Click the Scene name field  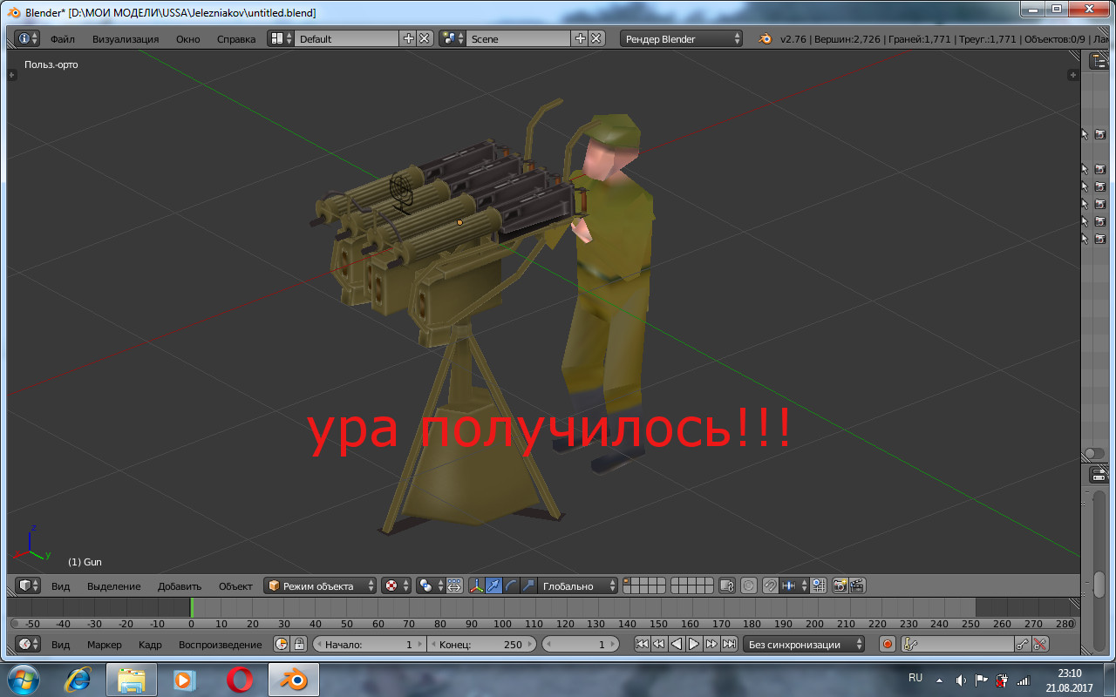(x=519, y=38)
